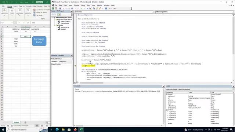The image size is (235, 132).
Task: Click the blue Help icon in VBA toolbar
Action: (106, 8)
